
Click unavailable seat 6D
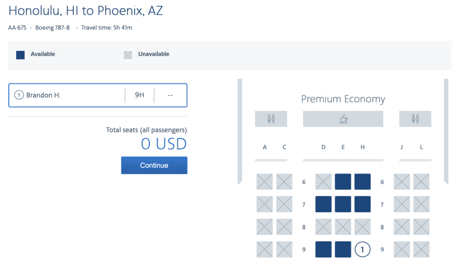pos(323,182)
